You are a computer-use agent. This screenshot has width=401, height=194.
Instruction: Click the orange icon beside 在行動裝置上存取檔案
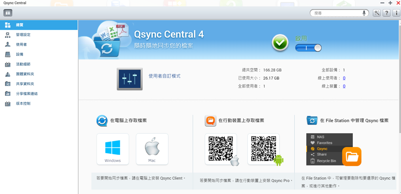point(210,121)
